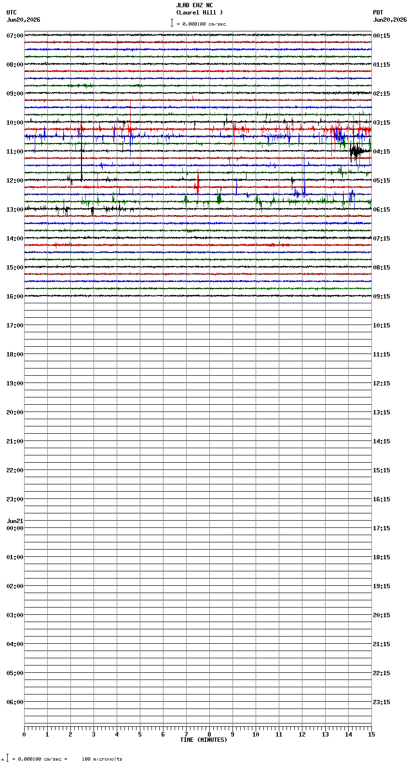This screenshot has height=765, width=410.
Task: Click the 04:00 UTC row label
Action: coord(15,644)
